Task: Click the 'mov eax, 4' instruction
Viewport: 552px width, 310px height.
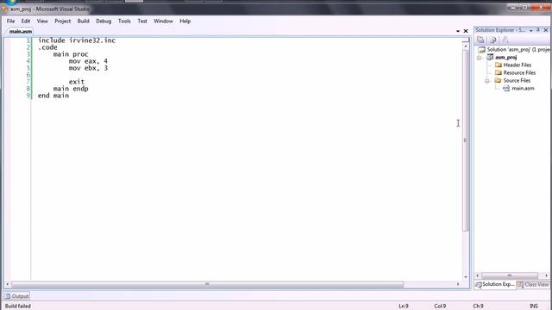Action: click(x=88, y=61)
